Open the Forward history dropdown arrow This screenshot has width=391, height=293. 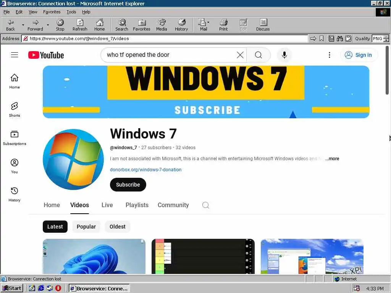[48, 25]
